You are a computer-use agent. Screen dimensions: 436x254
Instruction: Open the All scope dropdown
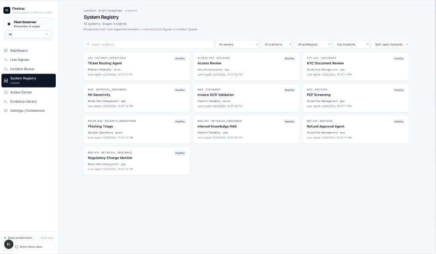coord(29,34)
